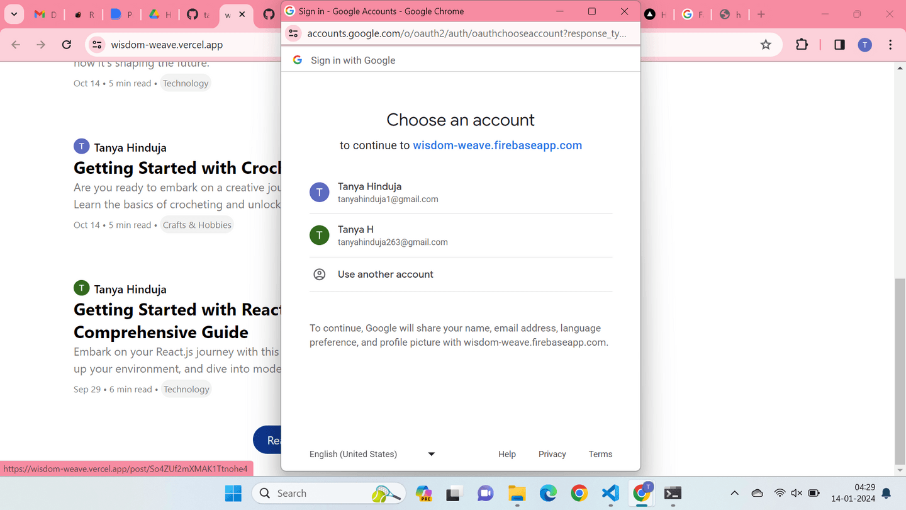Click the Technology tag on the React post
The image size is (906, 510).
(x=186, y=389)
